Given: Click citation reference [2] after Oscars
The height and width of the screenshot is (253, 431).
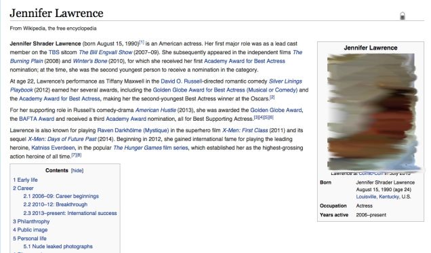Looking at the screenshot, I should [x=272, y=97].
